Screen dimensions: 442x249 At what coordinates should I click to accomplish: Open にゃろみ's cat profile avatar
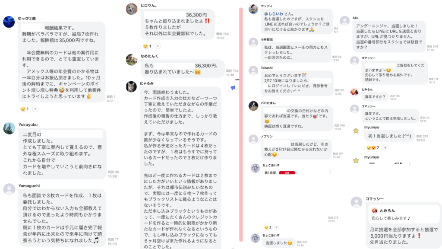131,86
